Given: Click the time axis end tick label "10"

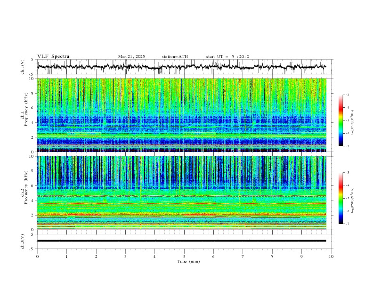Looking at the screenshot, I should (x=331, y=256).
